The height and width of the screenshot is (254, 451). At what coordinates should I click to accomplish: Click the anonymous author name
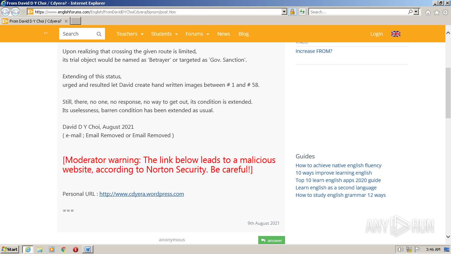(x=172, y=240)
